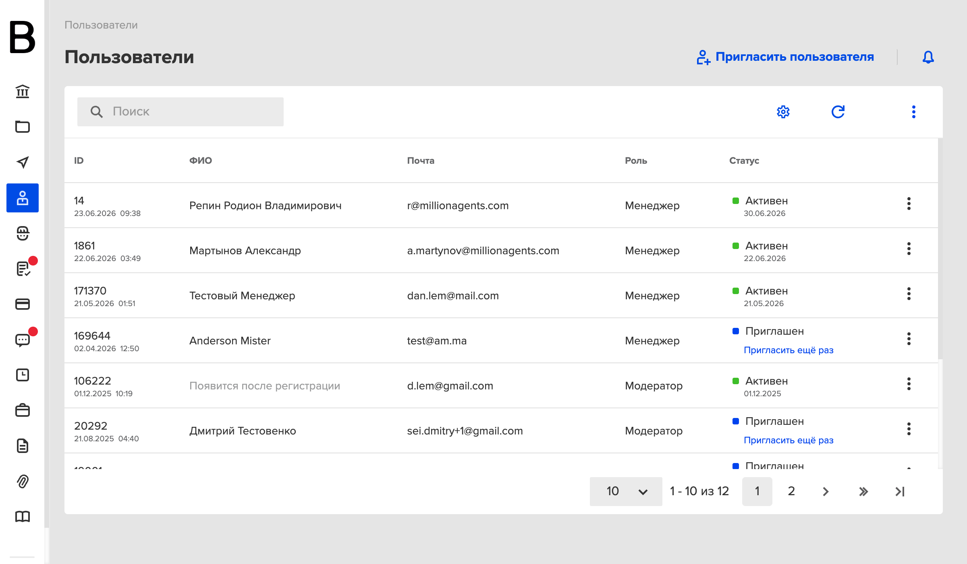Image resolution: width=967 pixels, height=564 pixels.
Task: Open row actions for Тестовый Менеджер
Action: [909, 294]
